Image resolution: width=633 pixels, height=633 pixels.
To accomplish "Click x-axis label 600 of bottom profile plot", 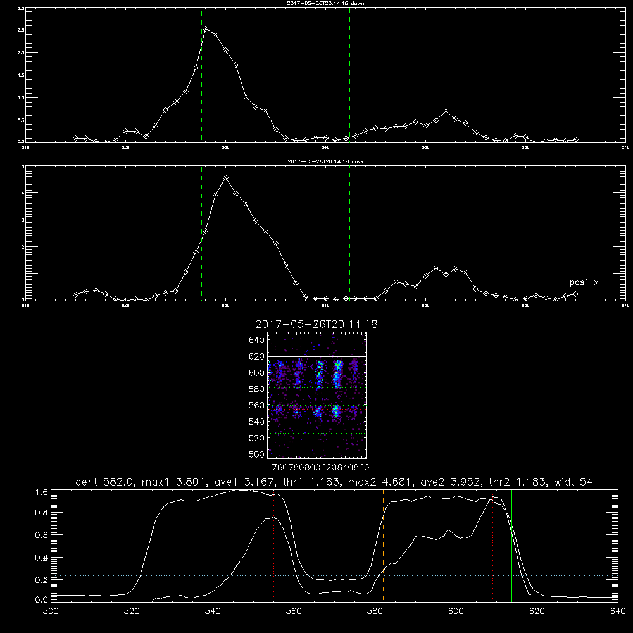I will pyautogui.click(x=456, y=611).
